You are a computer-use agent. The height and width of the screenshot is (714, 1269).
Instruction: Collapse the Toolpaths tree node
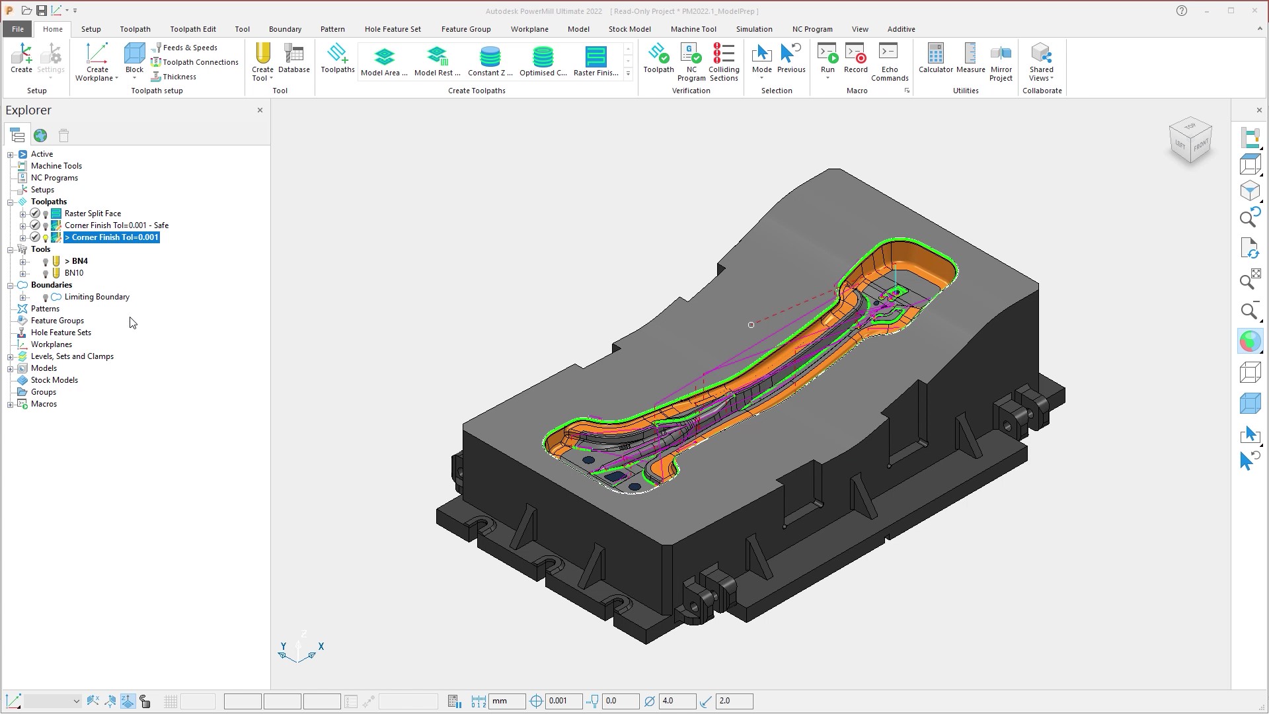point(11,201)
